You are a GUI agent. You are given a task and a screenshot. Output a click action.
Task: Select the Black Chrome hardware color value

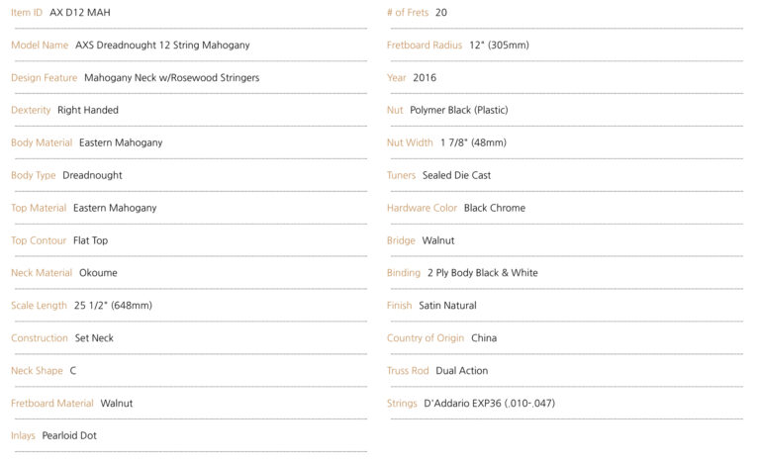click(495, 208)
